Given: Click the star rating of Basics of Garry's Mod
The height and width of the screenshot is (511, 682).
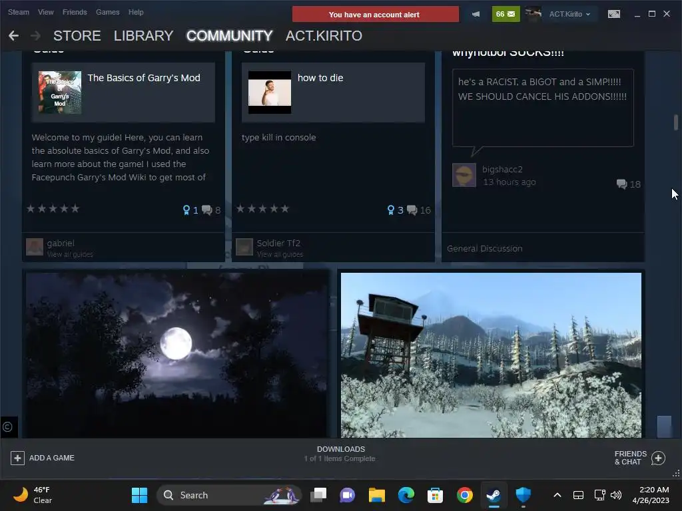Looking at the screenshot, I should click(x=53, y=208).
